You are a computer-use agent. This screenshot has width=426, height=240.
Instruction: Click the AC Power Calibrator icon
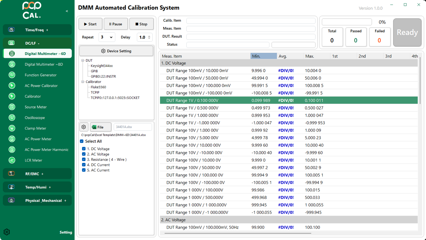(x=12, y=86)
